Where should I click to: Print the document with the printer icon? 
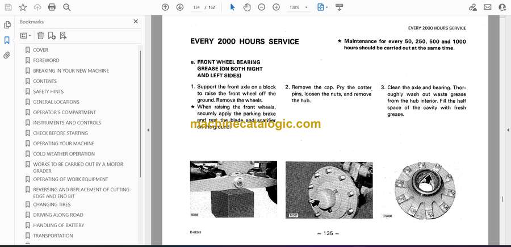click(52, 7)
